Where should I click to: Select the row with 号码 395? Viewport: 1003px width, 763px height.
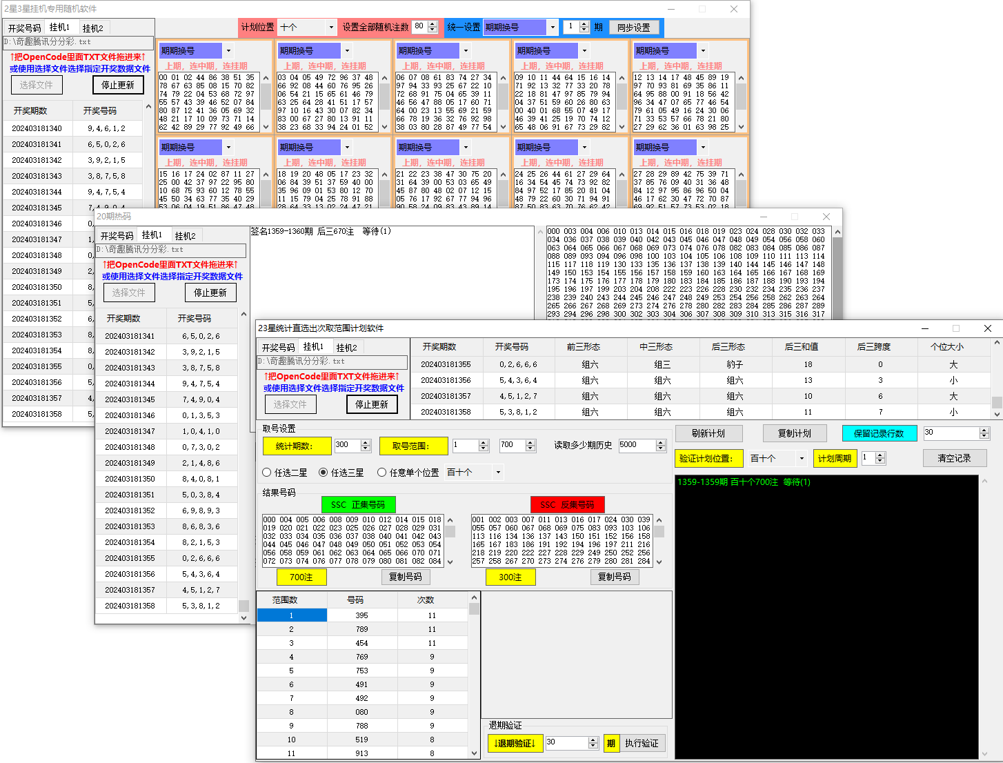[x=361, y=615]
